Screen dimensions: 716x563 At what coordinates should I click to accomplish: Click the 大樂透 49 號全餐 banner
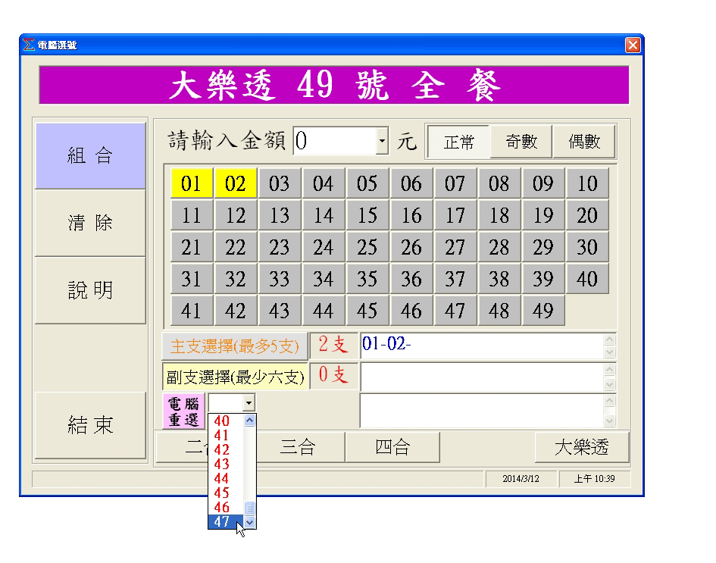pyautogui.click(x=334, y=85)
